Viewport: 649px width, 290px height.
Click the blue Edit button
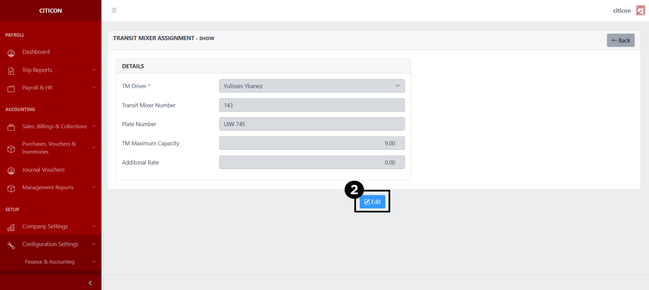(x=372, y=202)
